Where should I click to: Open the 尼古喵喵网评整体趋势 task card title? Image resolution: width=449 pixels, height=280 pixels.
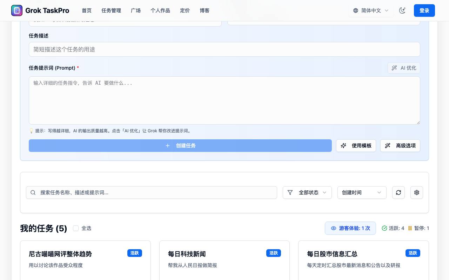pos(60,254)
